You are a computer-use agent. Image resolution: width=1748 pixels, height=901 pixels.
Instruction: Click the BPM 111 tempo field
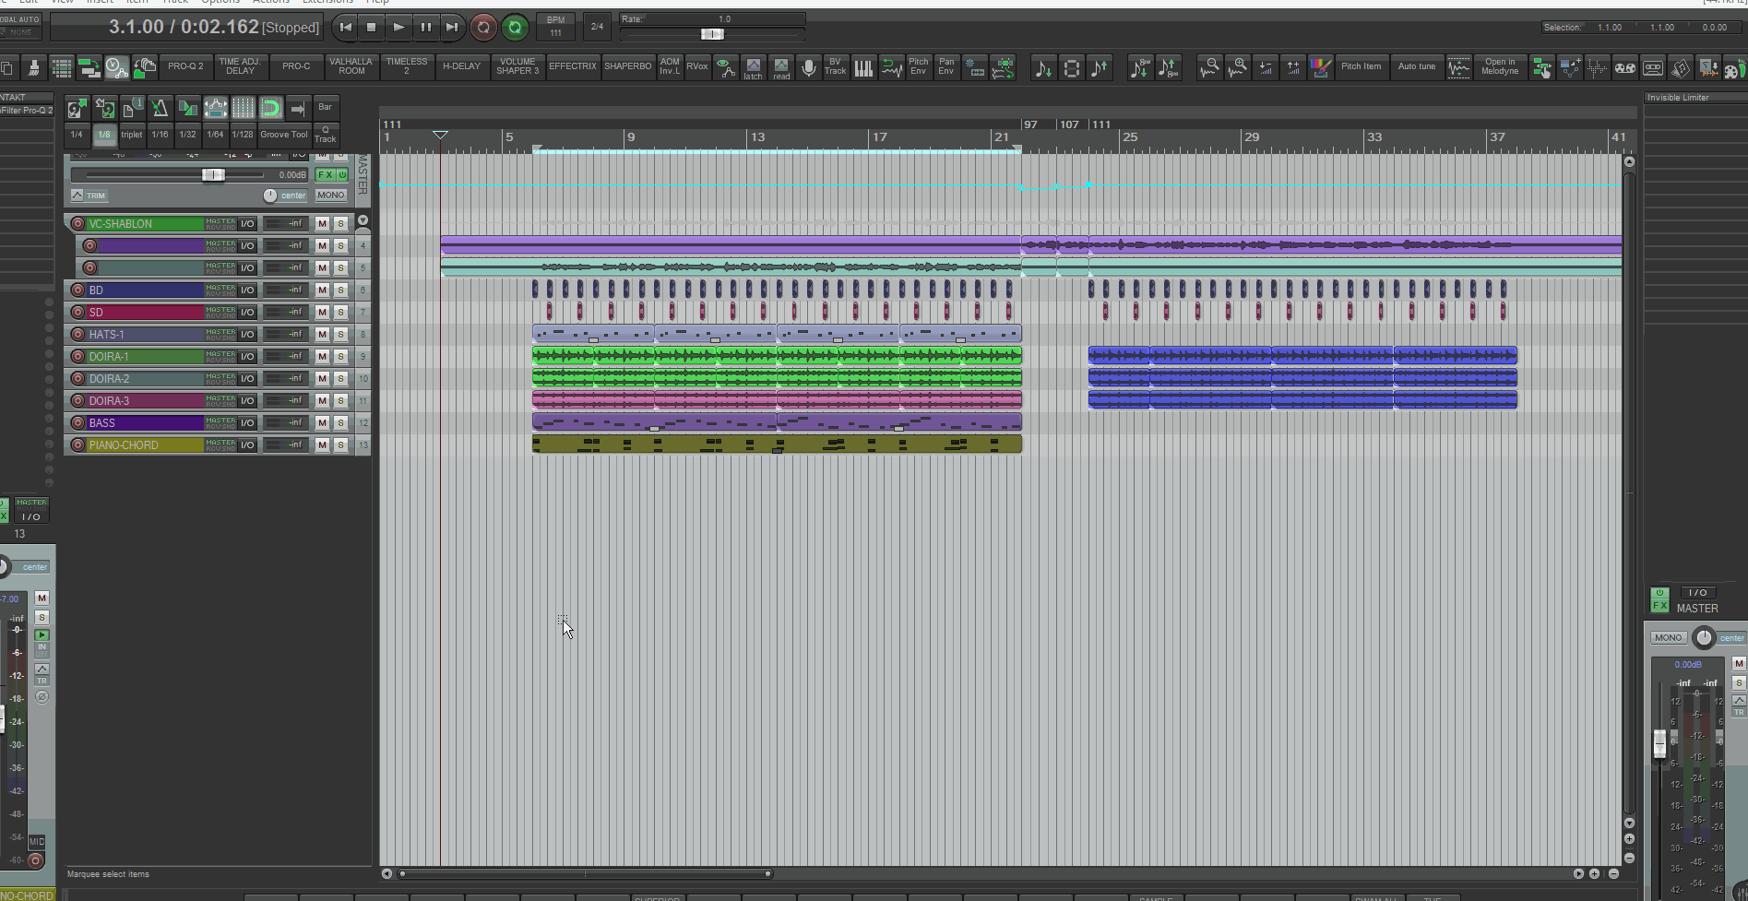[x=555, y=27]
